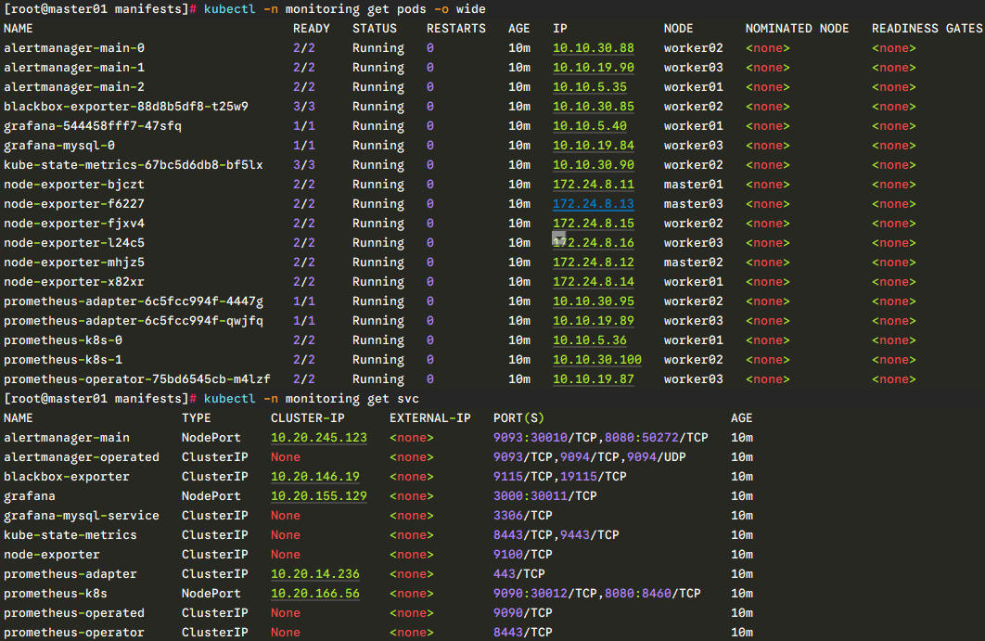Click the EXTERNAL-IP column header
Viewport: 985px width, 641px height.
pos(430,418)
